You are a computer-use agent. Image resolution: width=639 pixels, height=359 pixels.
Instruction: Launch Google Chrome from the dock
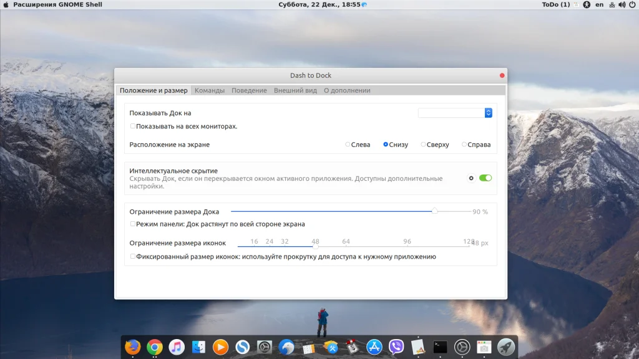click(x=155, y=347)
